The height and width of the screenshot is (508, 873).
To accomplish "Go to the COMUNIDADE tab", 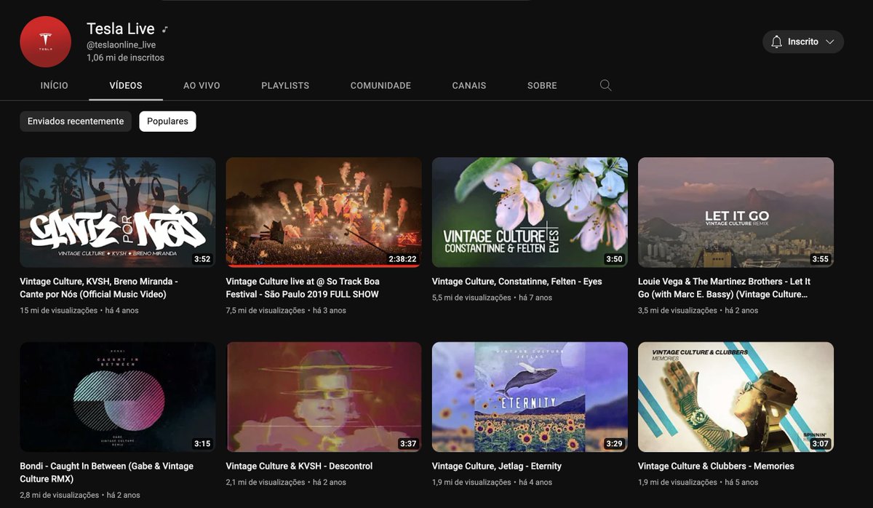I will 380,85.
